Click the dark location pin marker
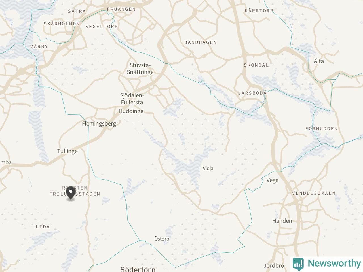Screen dimensions: 363x272 (71, 194)
